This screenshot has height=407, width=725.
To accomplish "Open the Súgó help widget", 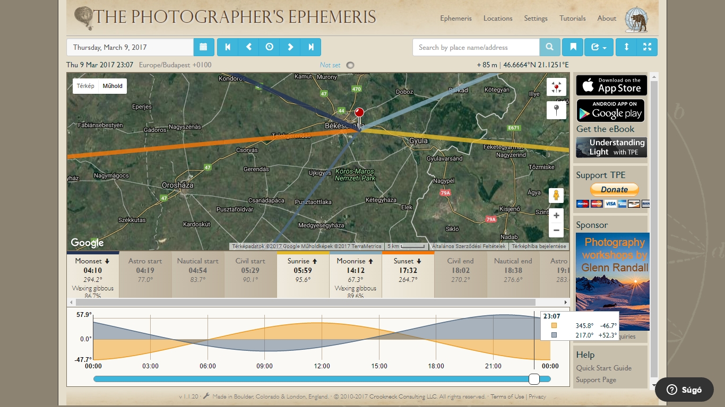I will pos(684,390).
